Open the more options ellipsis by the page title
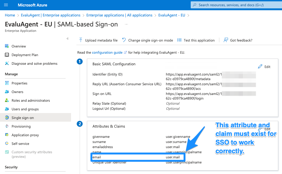Image resolution: width=282 pixels, height=174 pixels. tap(126, 24)
